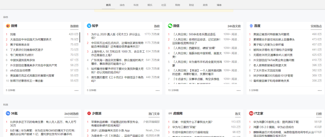This screenshot has height=137, width=325.
Task: Click the 420.0万 heat count for 刘雄
Action: pyautogui.click(x=74, y=34)
